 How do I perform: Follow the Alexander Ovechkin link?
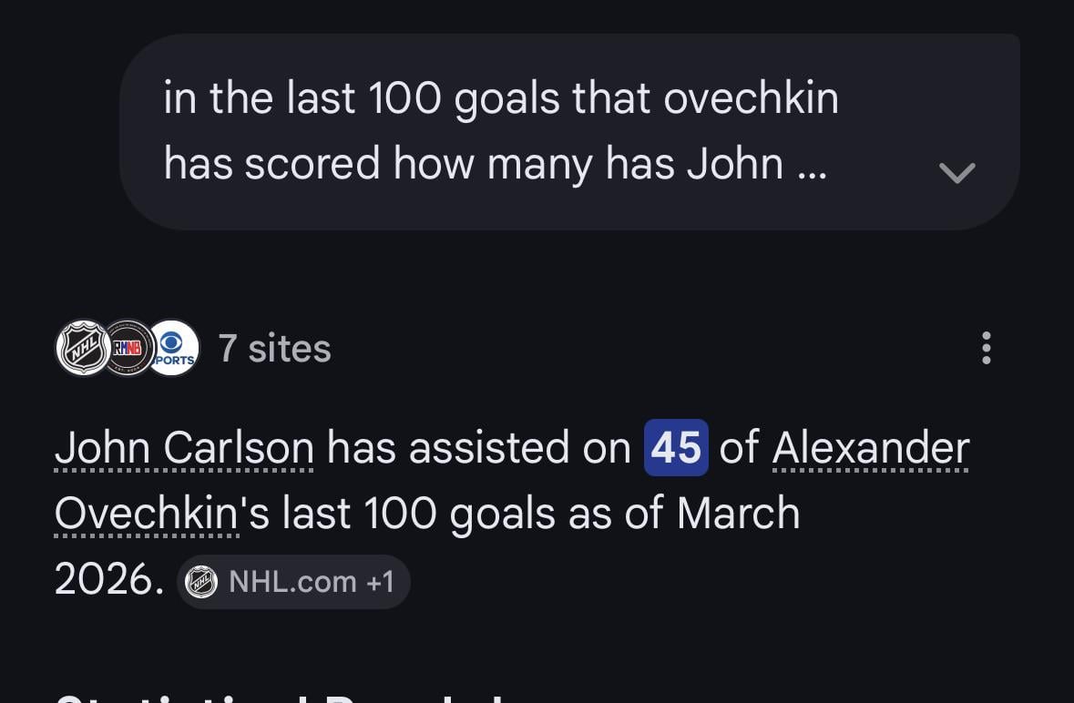click(871, 447)
